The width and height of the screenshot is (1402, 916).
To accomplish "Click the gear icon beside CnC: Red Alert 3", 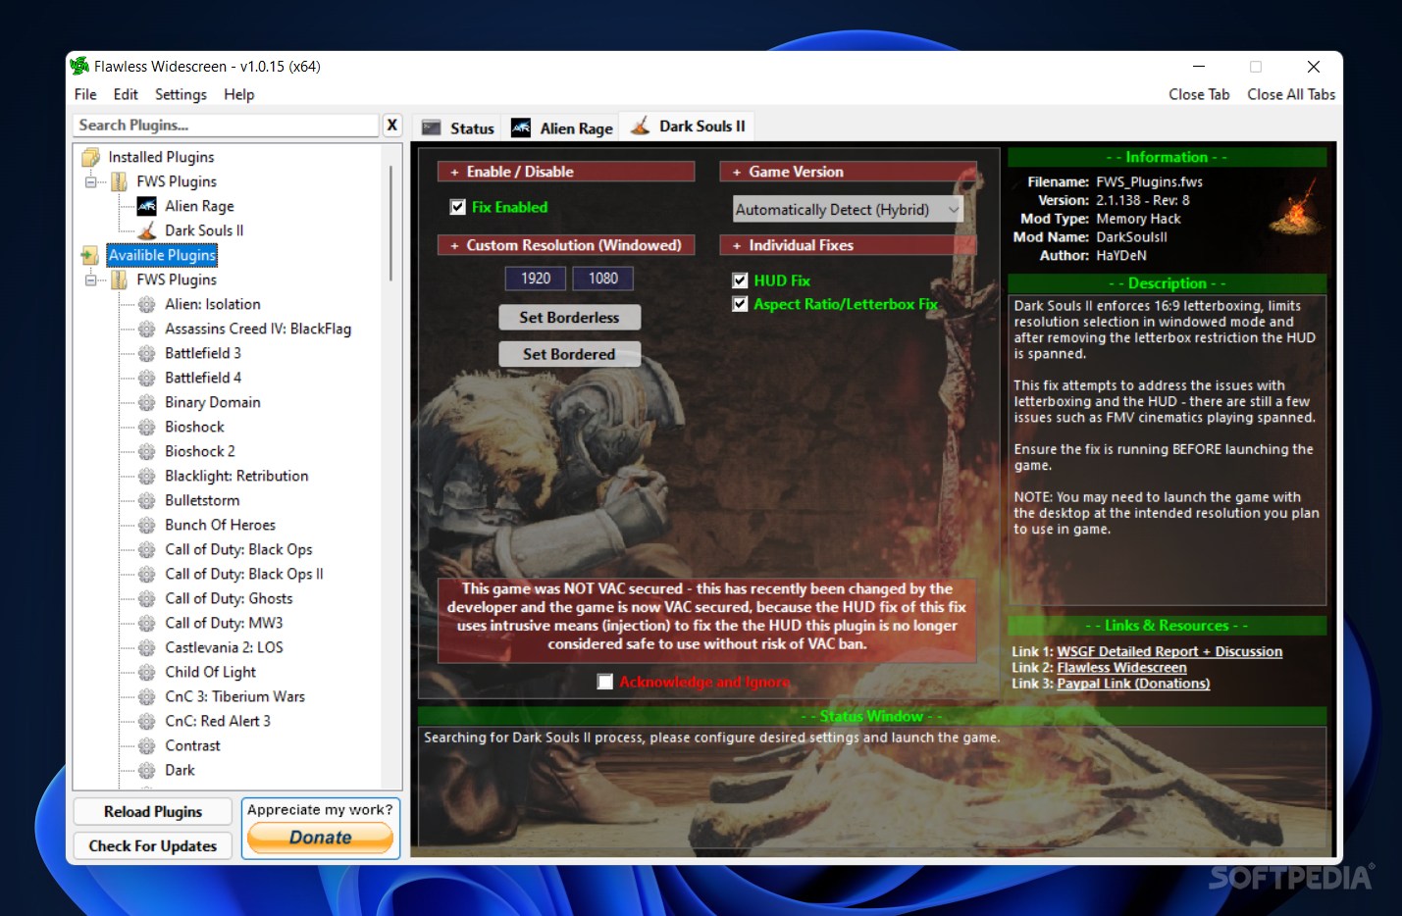I will pos(146,721).
